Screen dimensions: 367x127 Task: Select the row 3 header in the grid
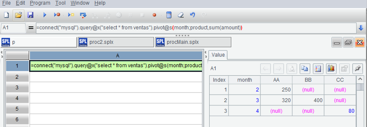[17, 88]
